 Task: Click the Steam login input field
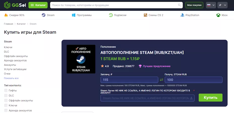[x=146, y=98]
